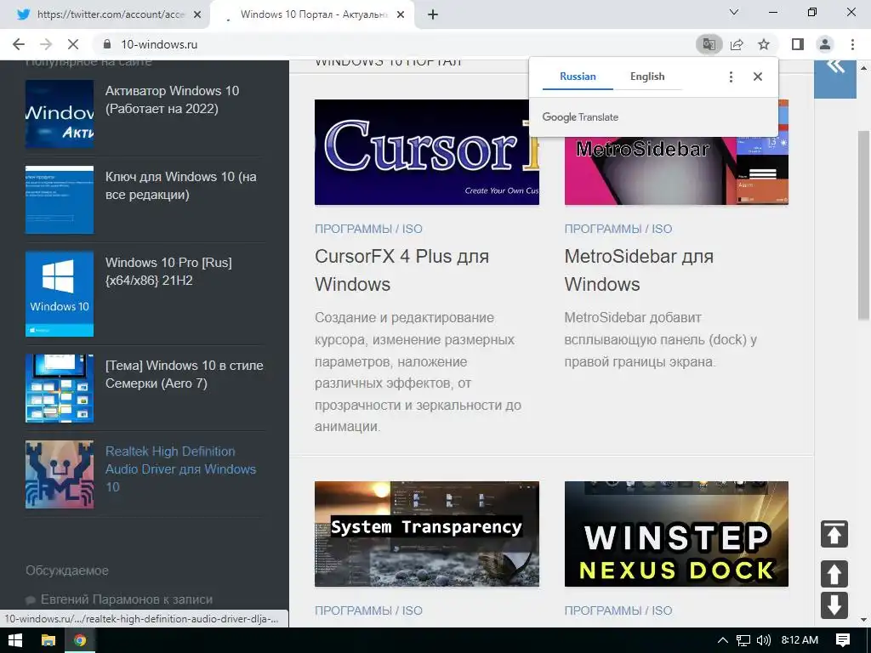Click the Chrome taskbar icon
The height and width of the screenshot is (653, 871).
tap(80, 640)
